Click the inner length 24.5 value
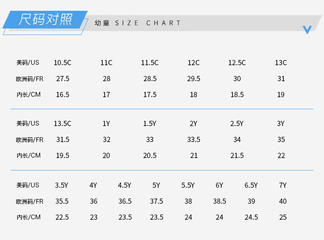The image size is (324, 240). coord(251,217)
